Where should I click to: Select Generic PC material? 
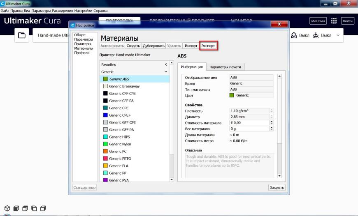(135, 151)
